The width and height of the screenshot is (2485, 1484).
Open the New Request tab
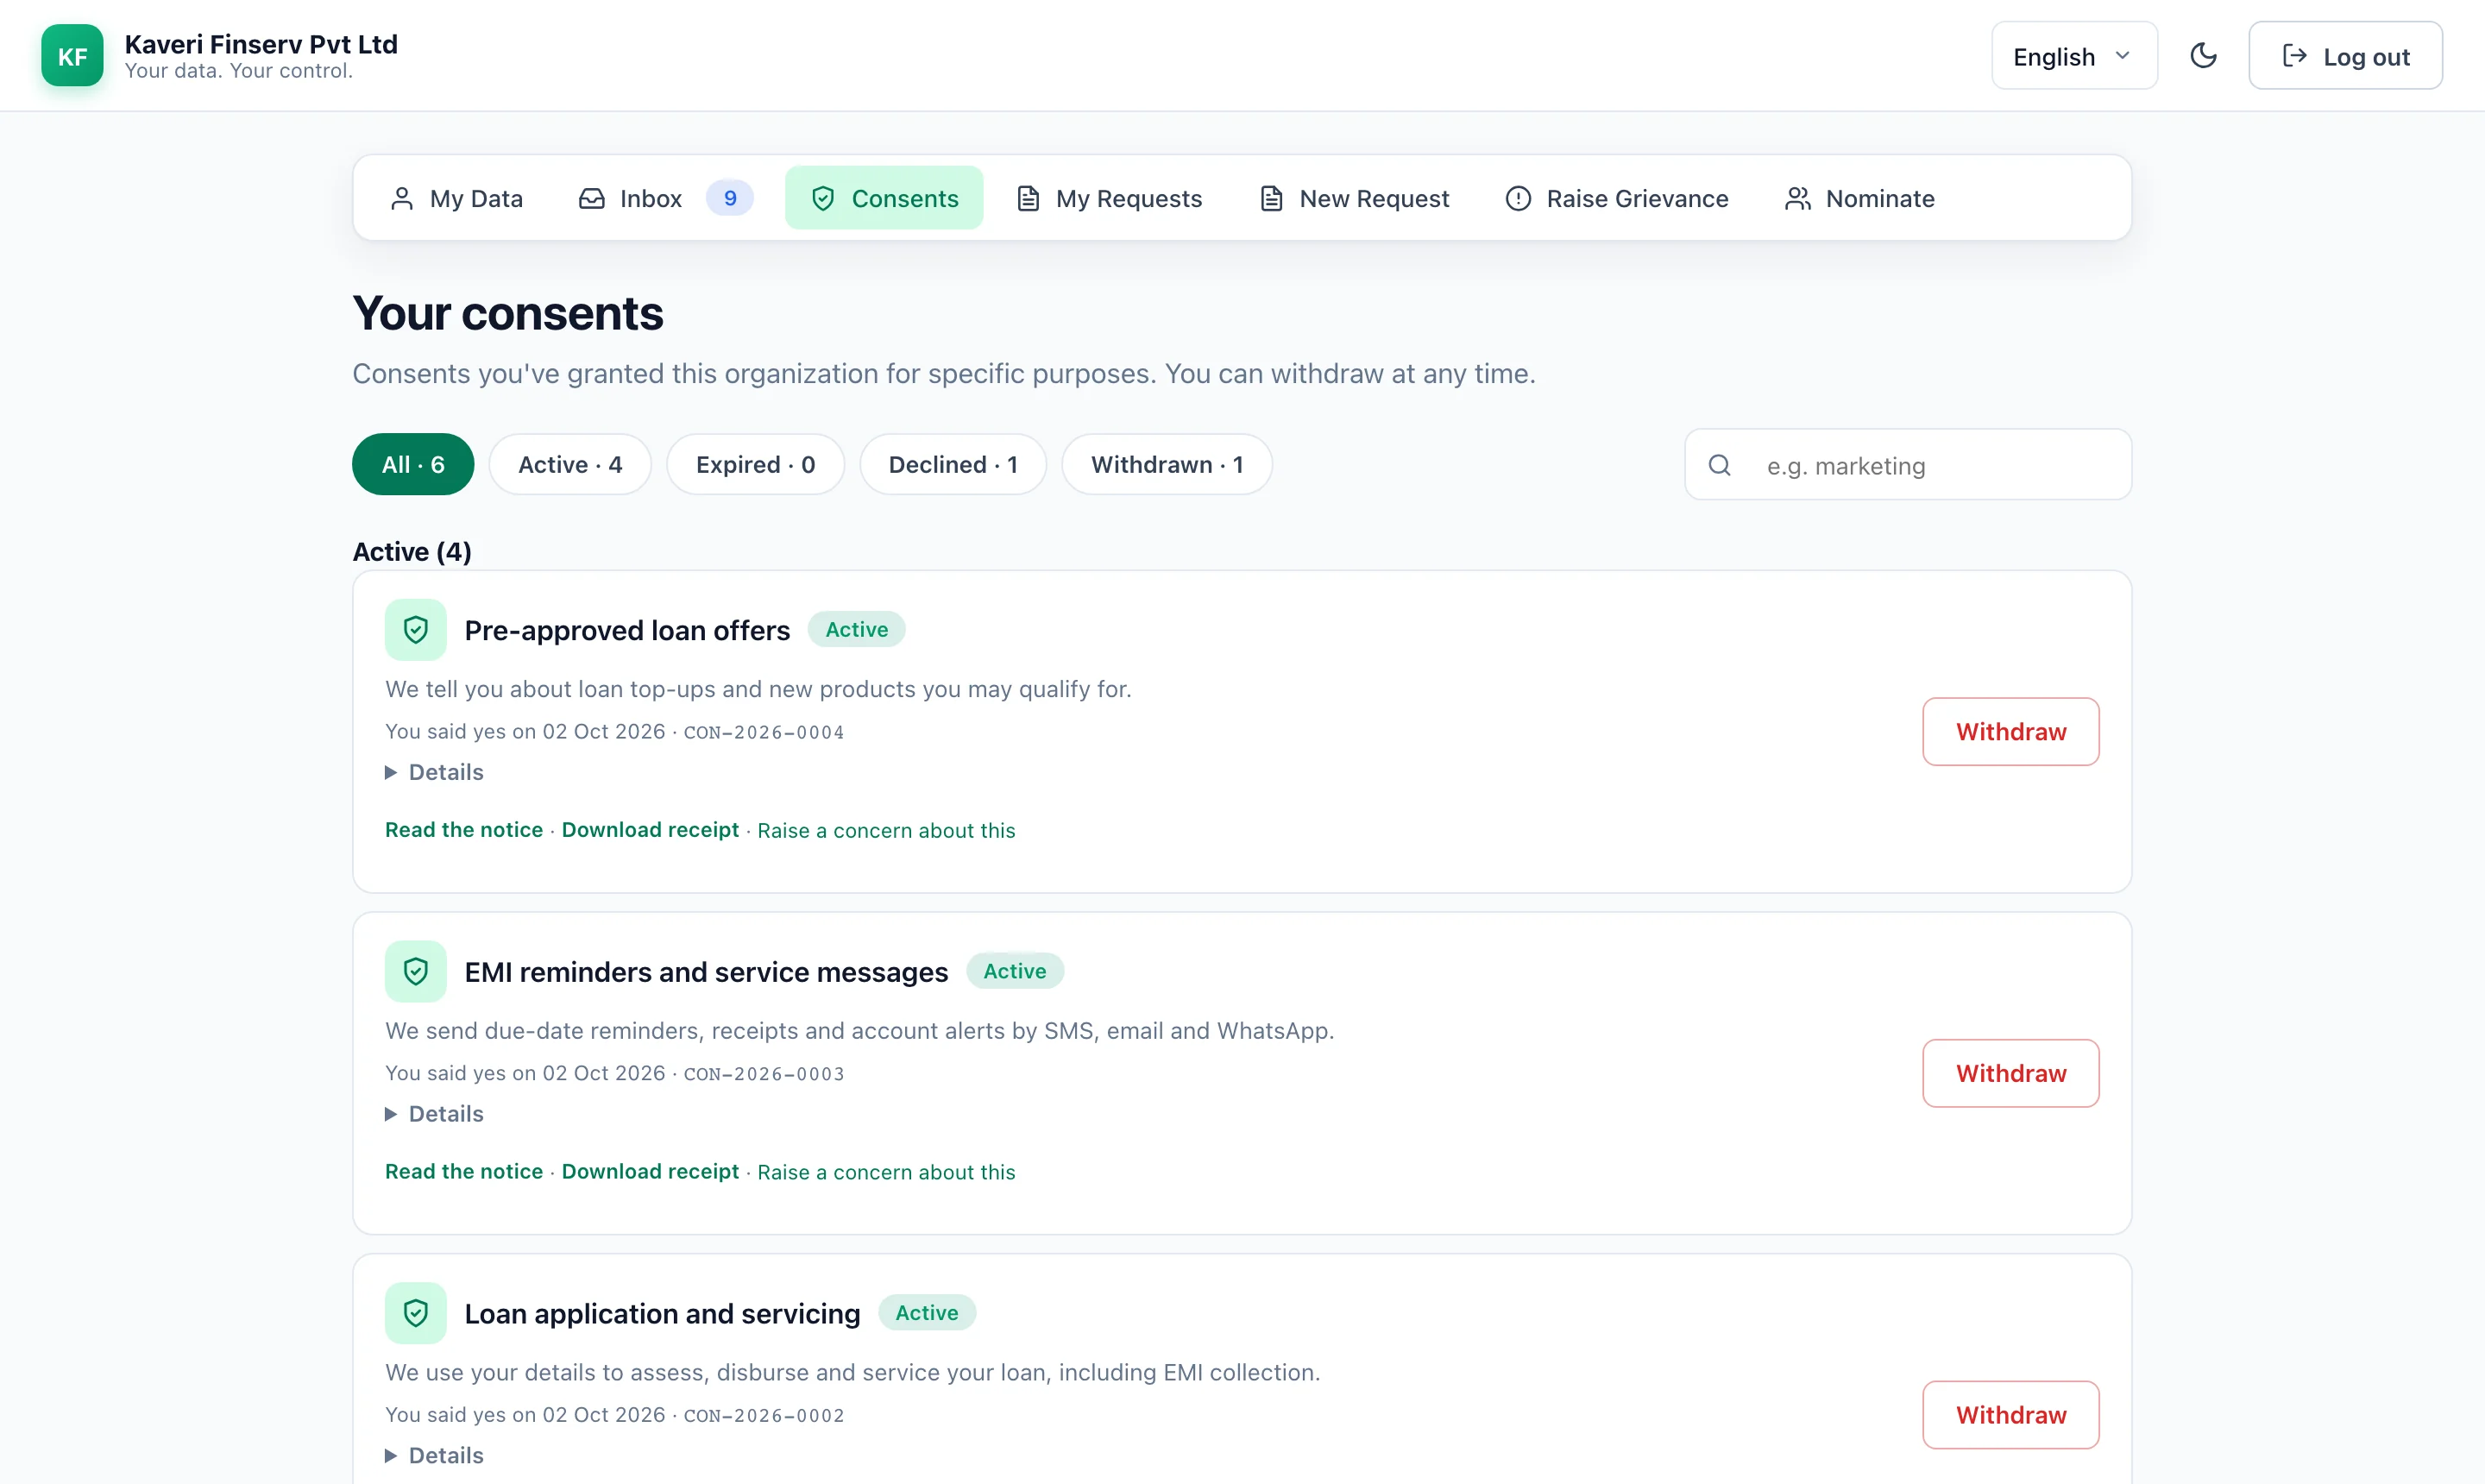tap(1354, 198)
